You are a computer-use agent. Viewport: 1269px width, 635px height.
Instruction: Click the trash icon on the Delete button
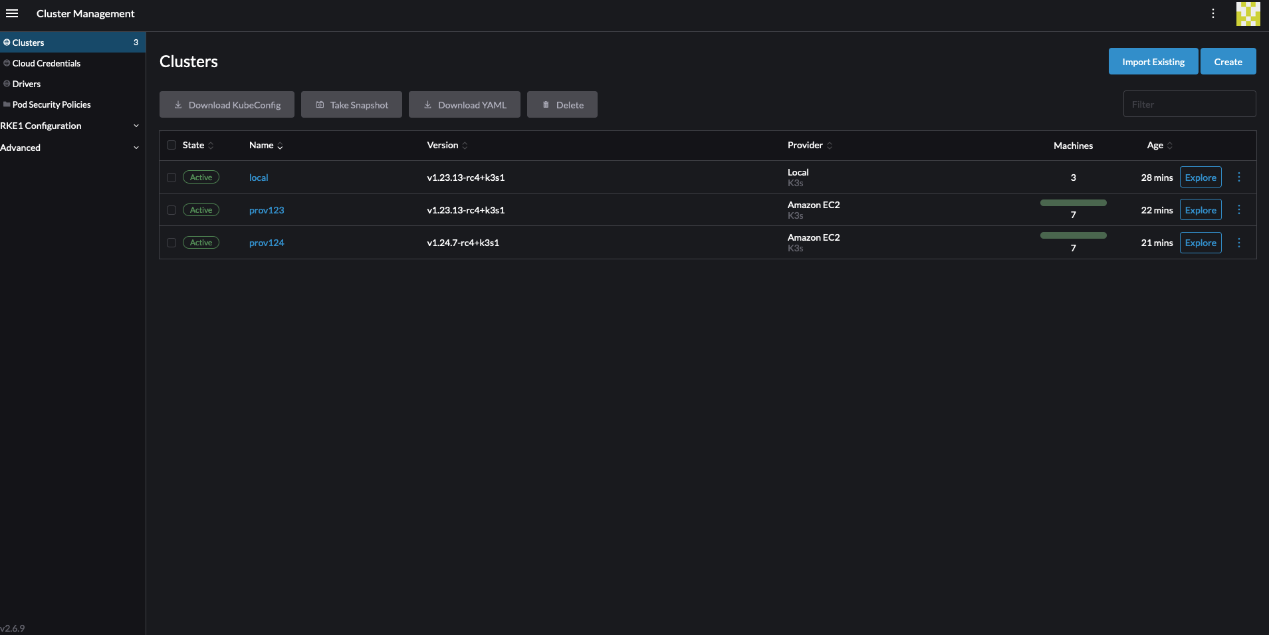[x=546, y=104]
